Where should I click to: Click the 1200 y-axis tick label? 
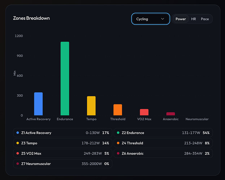tap(19, 36)
